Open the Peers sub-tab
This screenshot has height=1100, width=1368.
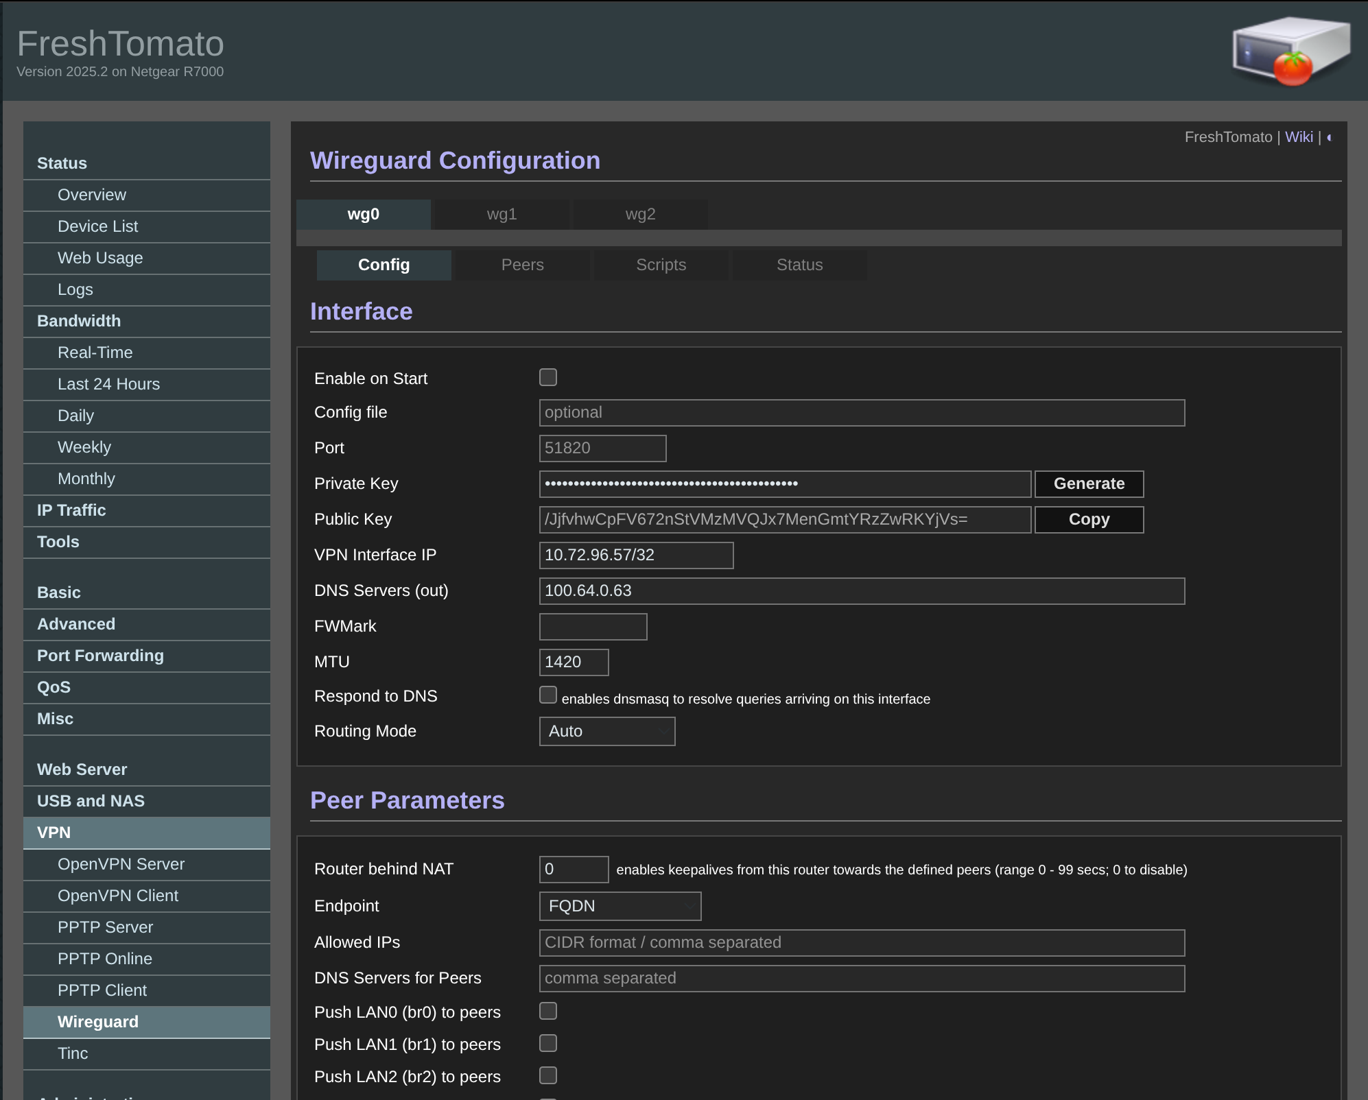coord(523,265)
